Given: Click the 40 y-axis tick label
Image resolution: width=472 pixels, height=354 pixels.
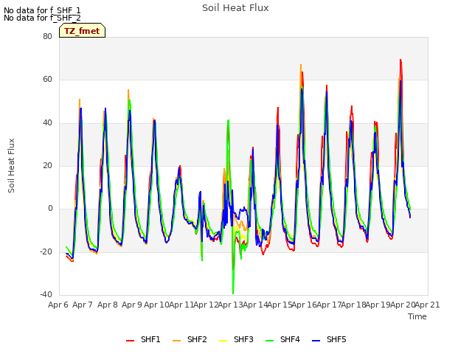Looking at the screenshot, I should (x=47, y=123).
